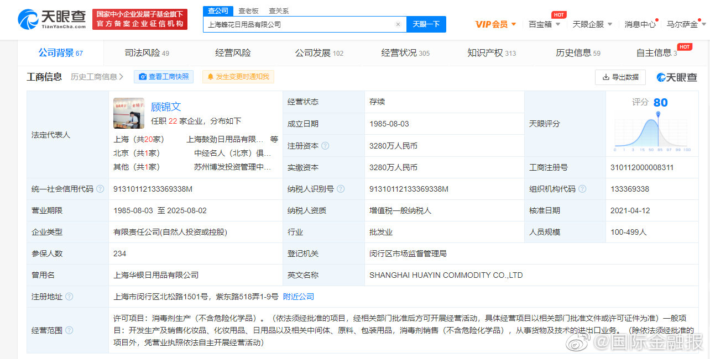The image size is (710, 359).
Task: Open 上海鼓劲日用品有限 company link
Action: (x=225, y=139)
